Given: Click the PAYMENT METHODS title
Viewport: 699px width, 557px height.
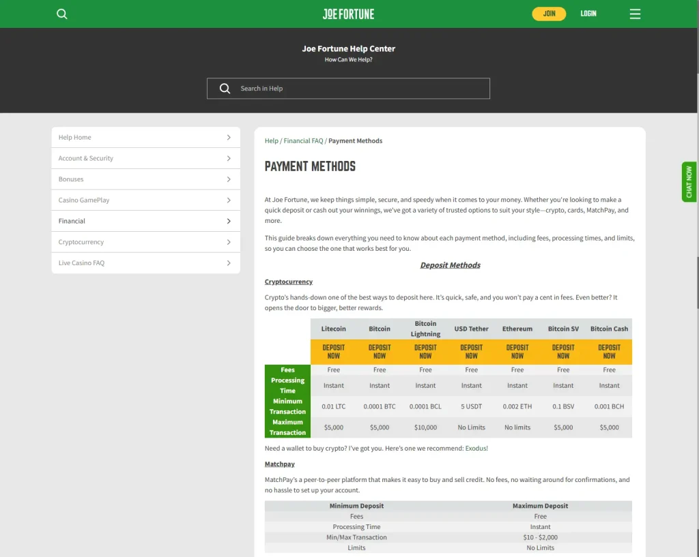Looking at the screenshot, I should coord(311,166).
